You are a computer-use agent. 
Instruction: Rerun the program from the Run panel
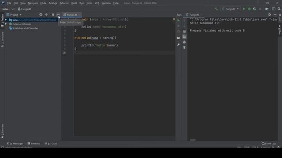pyautogui.click(x=178, y=21)
